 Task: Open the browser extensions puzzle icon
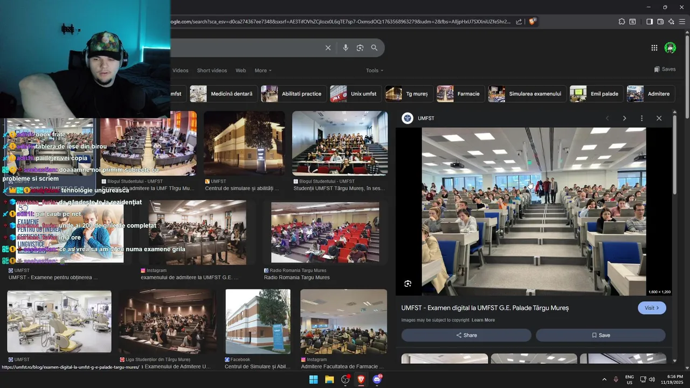click(622, 22)
